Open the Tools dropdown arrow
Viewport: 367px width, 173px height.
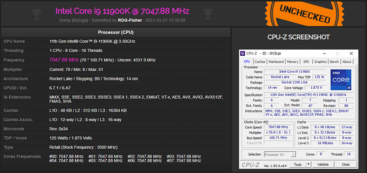308,164
